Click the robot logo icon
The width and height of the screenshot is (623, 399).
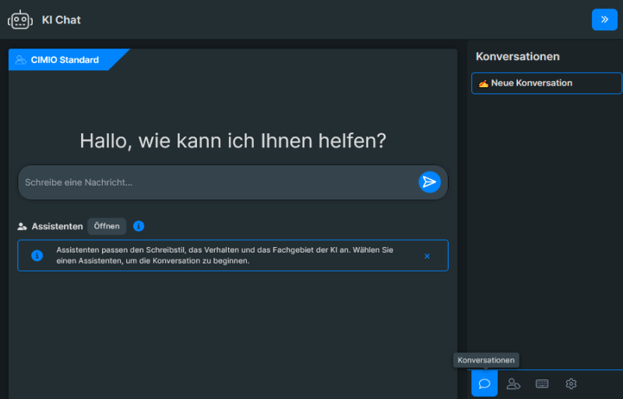[x=20, y=19]
